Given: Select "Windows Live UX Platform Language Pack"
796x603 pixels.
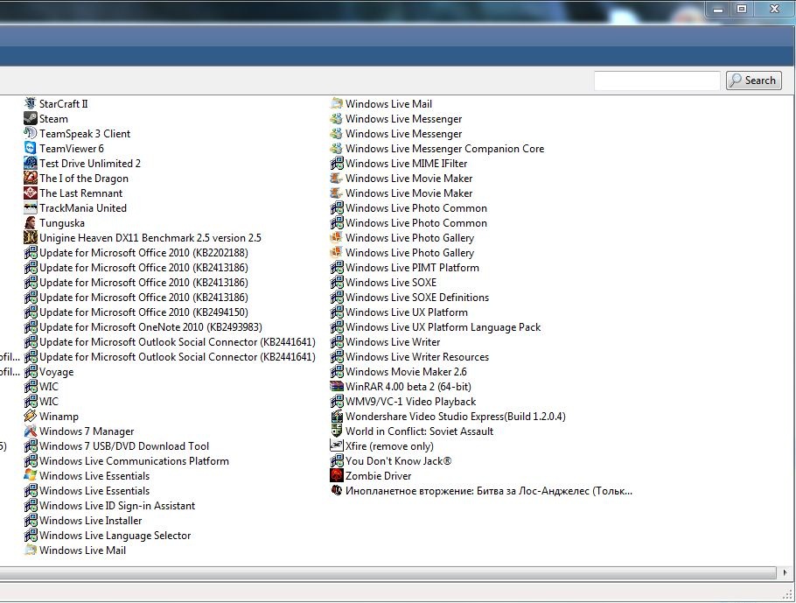Looking at the screenshot, I should click(x=443, y=326).
